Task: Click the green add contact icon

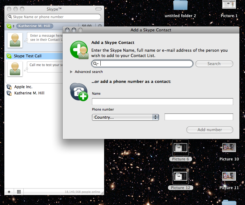Action: pos(79,50)
